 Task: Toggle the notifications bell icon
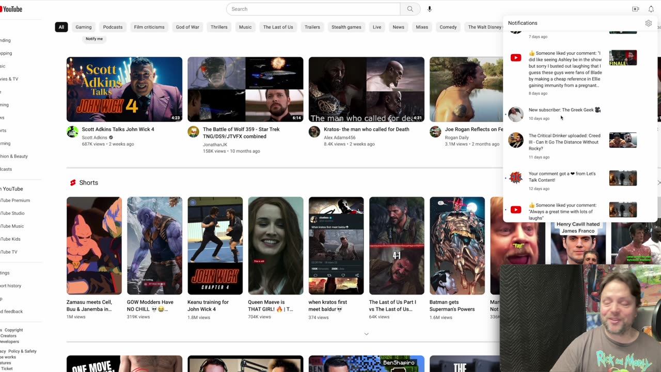651,9
